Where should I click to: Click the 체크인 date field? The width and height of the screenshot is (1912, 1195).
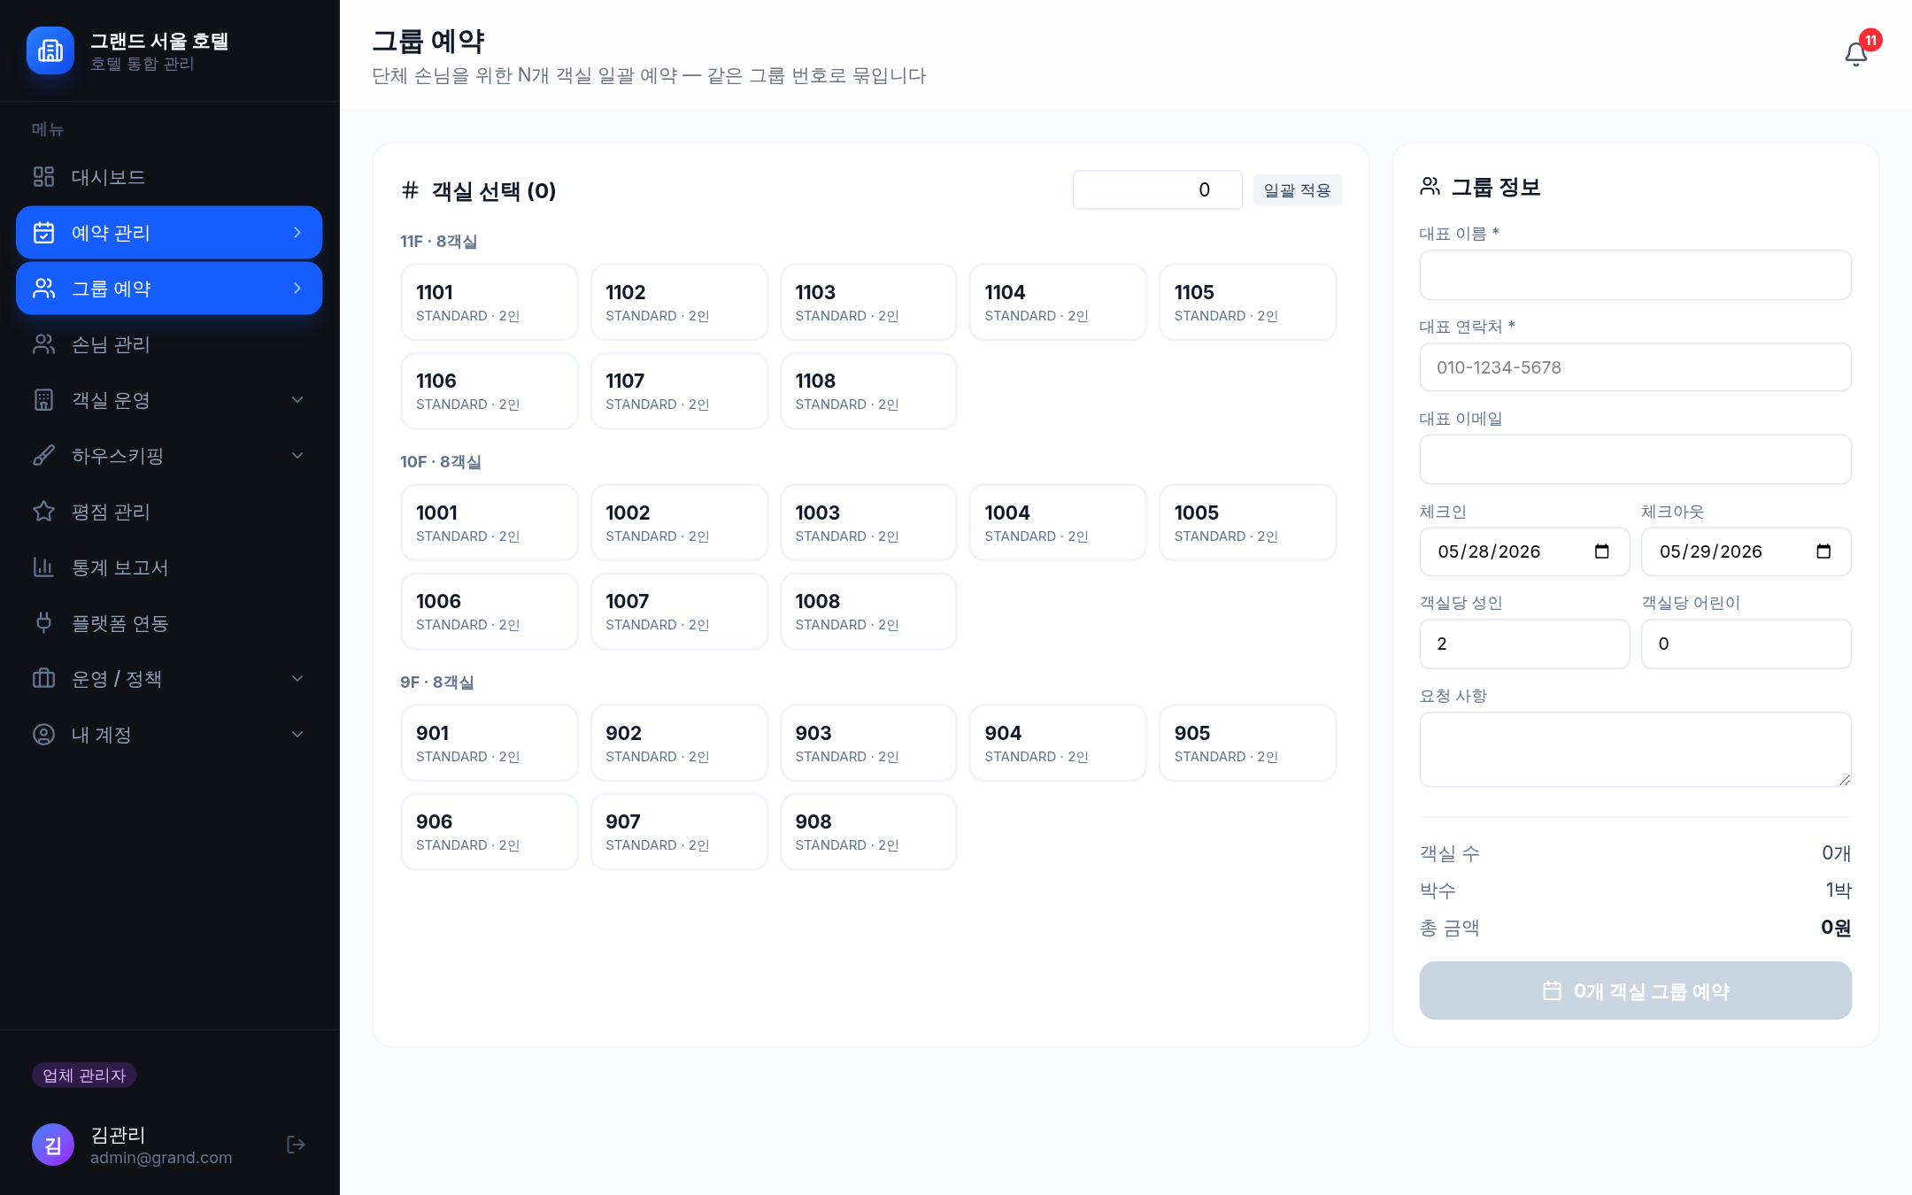[x=1524, y=551]
